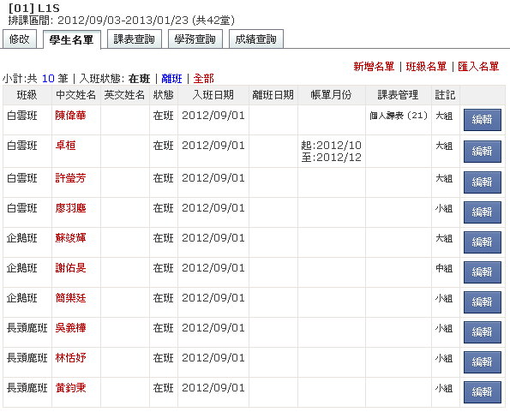Click the 中文姓名 column header

point(76,95)
